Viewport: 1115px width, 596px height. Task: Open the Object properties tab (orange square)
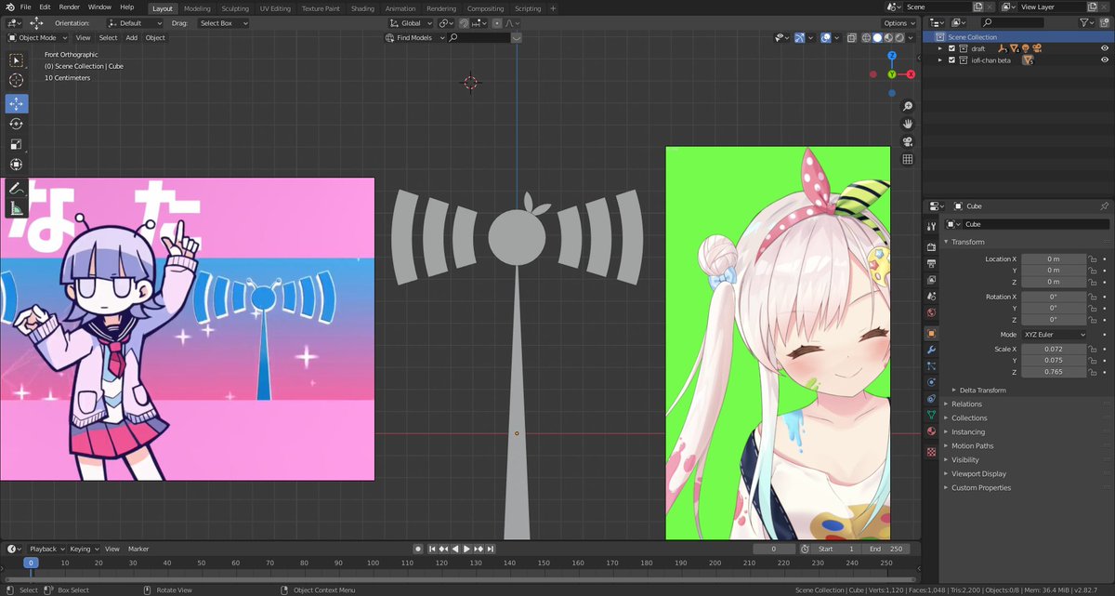point(931,333)
